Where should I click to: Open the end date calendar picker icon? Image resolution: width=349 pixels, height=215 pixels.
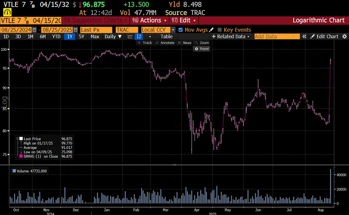coord(75,30)
